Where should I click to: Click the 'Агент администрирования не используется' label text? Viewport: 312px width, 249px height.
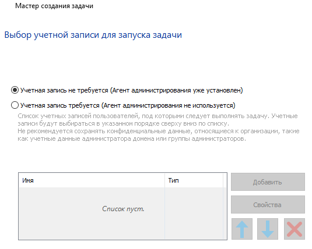(x=169, y=105)
